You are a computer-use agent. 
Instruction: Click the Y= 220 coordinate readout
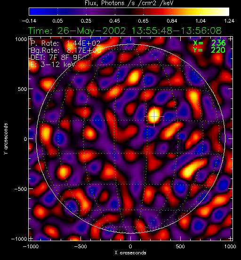[x=209, y=50]
